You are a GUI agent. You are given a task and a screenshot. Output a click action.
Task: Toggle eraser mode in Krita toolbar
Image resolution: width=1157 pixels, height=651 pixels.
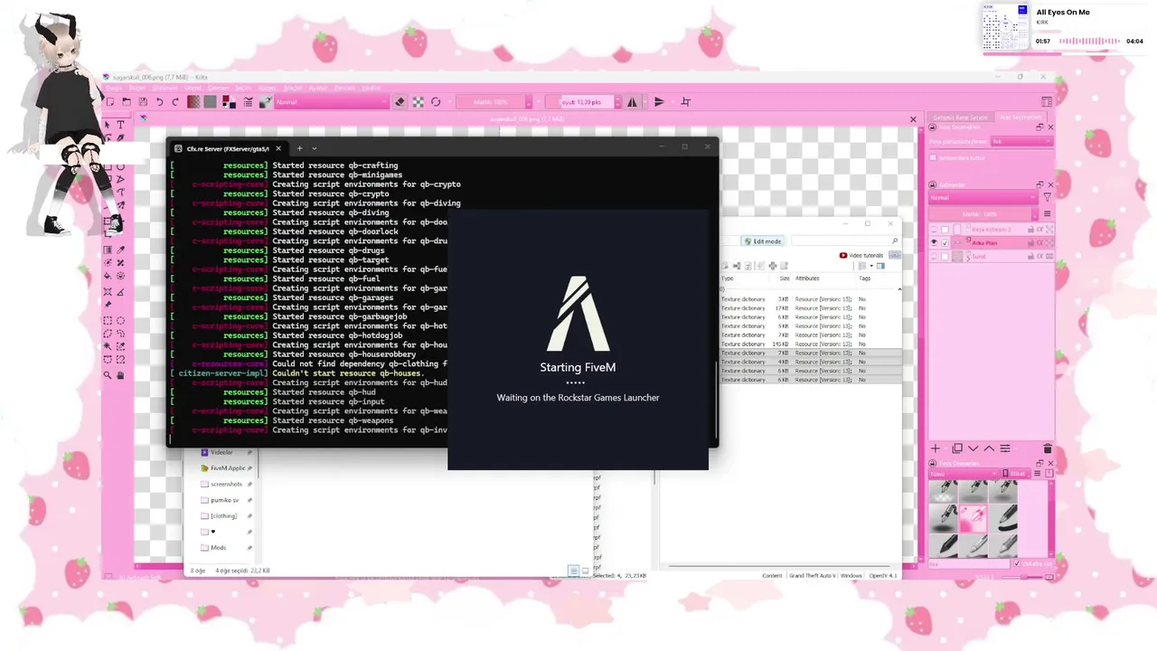pos(400,101)
